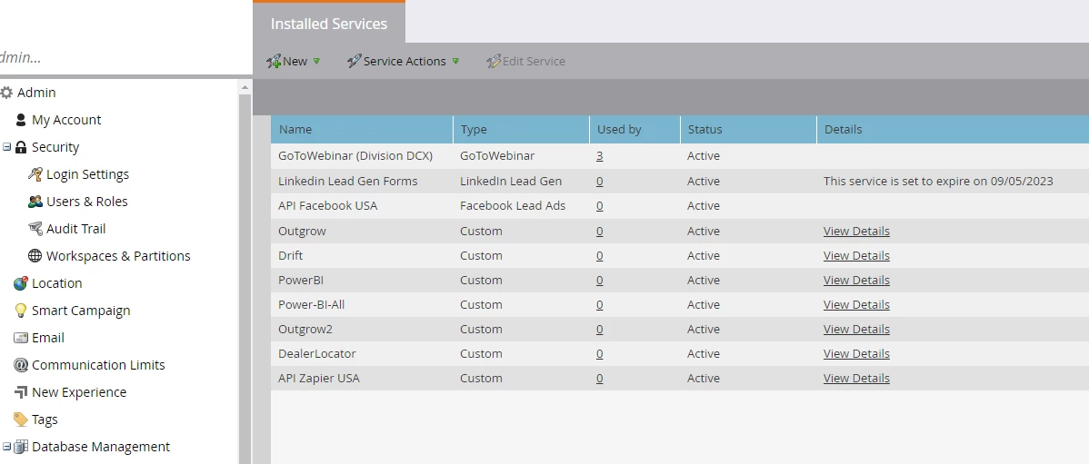Select the GoToWebinar (Division DCX) row name
The height and width of the screenshot is (464, 1089).
[355, 156]
